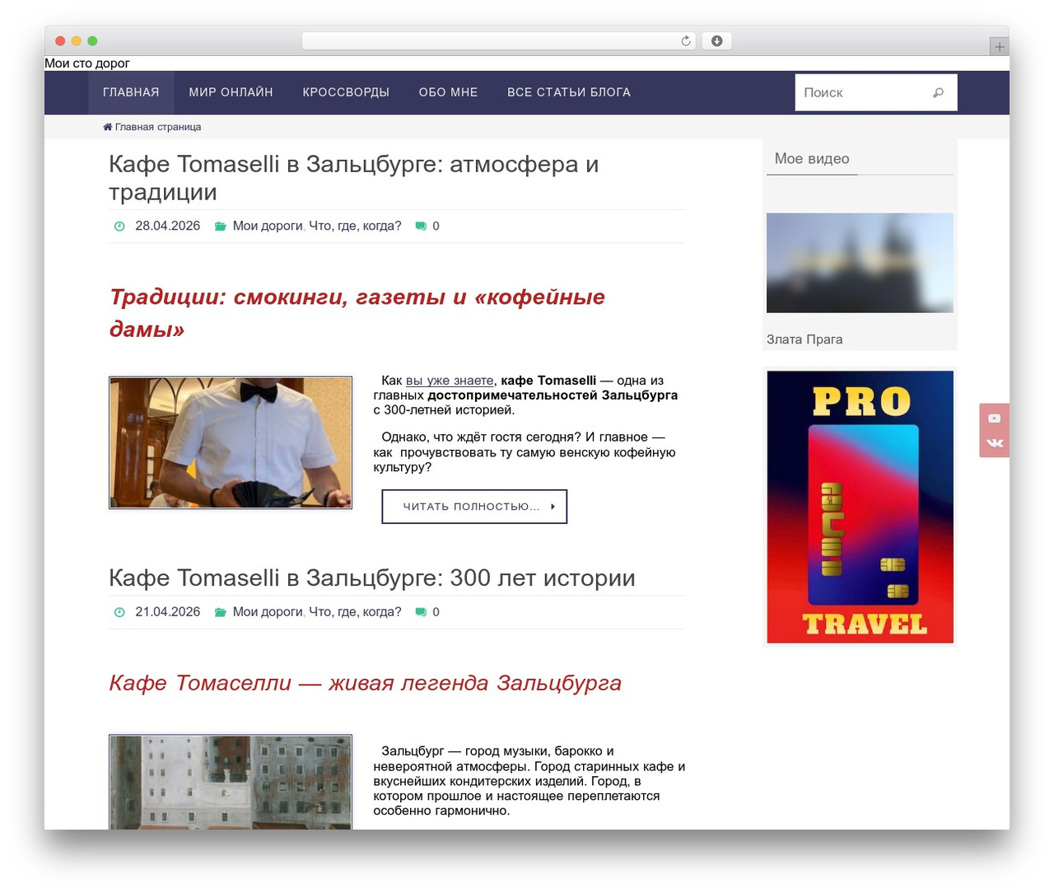Click comment count 0 in the 28.04.2026 post
1054x893 pixels.
436,226
